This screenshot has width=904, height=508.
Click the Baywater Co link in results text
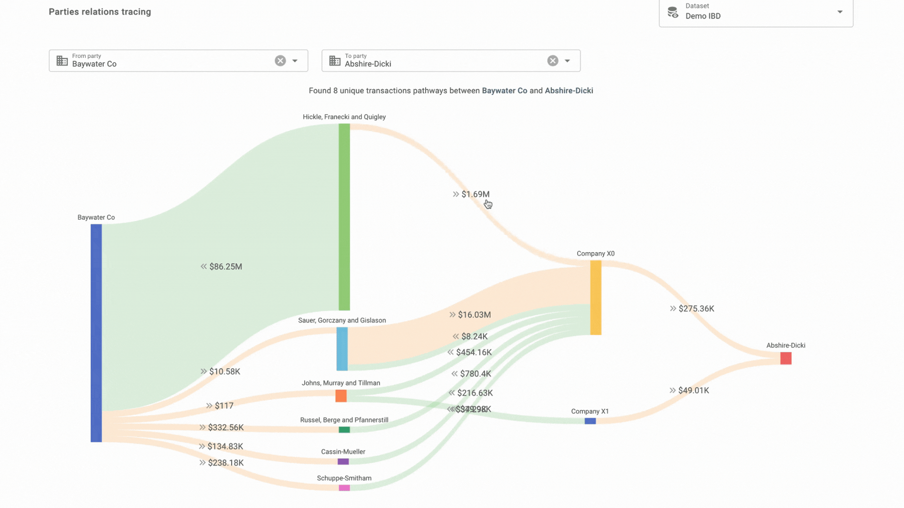tap(504, 91)
